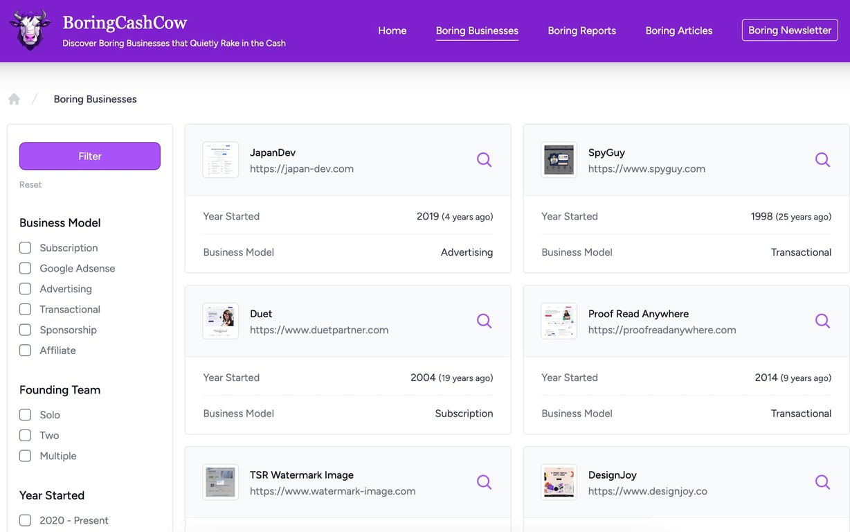Image resolution: width=850 pixels, height=532 pixels.
Task: Open the home breadcrumb icon
Action: pos(14,99)
